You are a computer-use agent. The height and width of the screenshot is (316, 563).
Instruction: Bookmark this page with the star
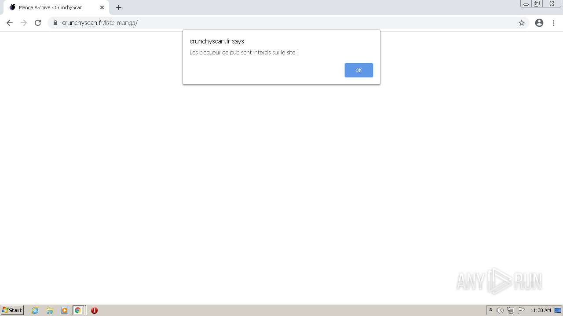[522, 23]
